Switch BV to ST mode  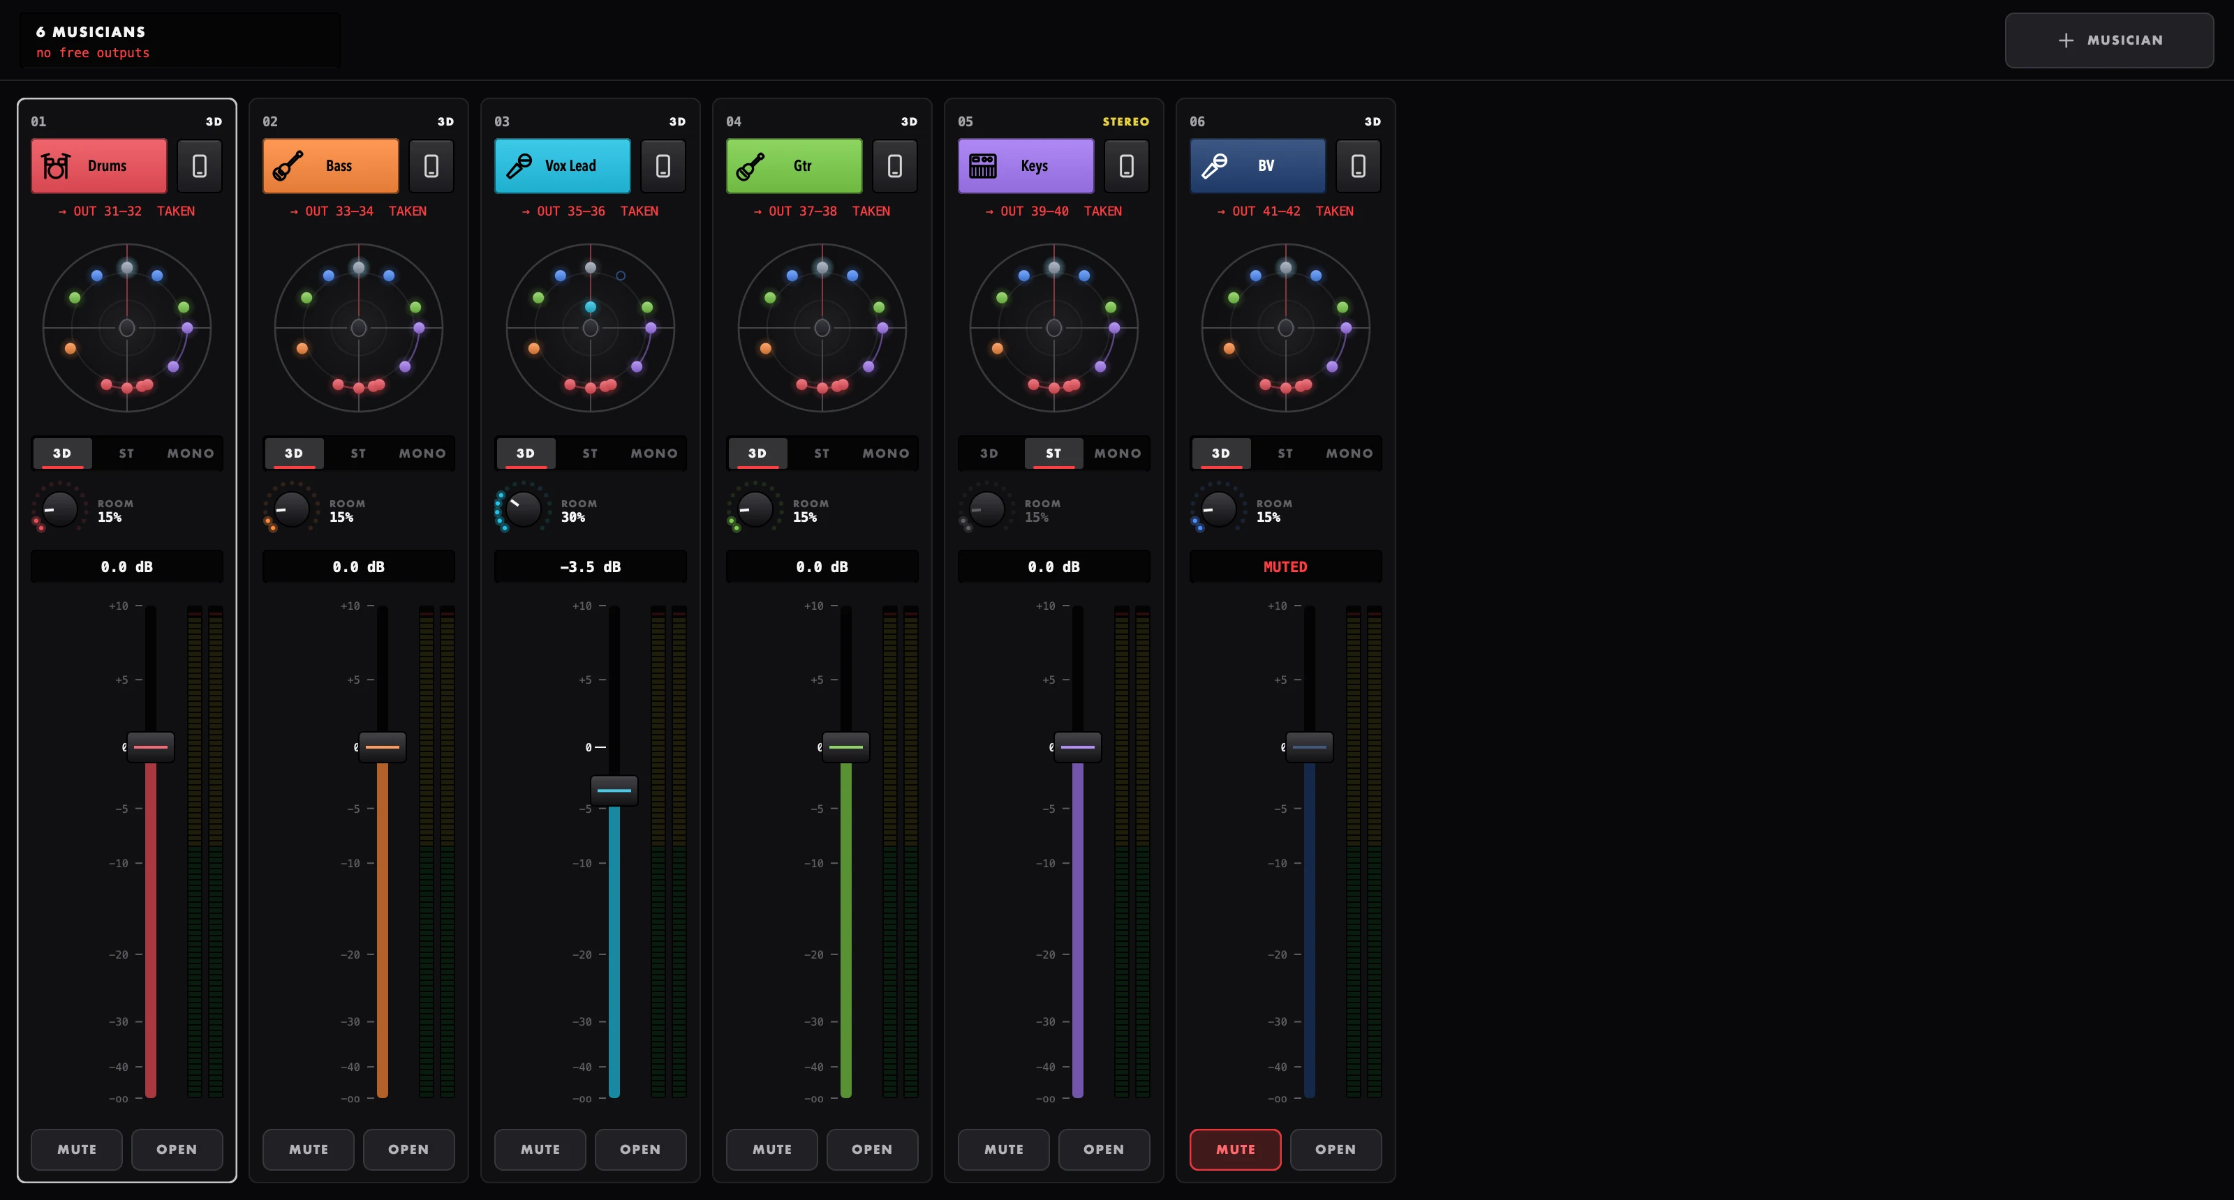click(1285, 453)
